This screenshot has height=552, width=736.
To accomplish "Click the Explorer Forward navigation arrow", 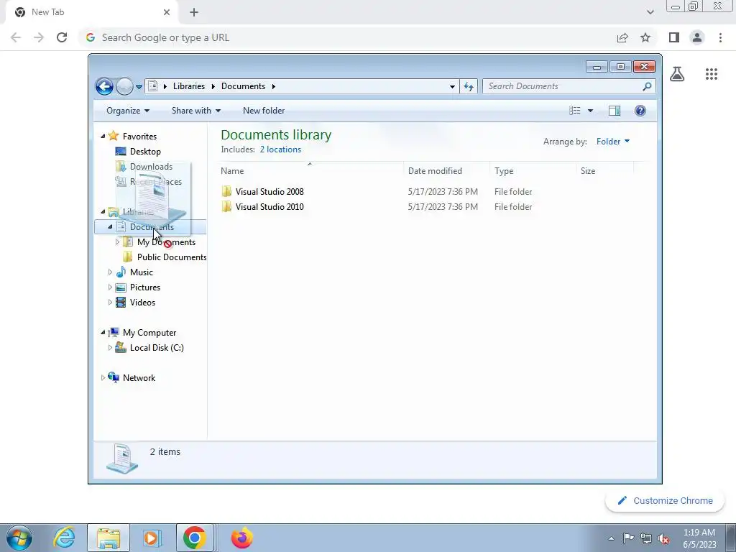I will tap(124, 86).
